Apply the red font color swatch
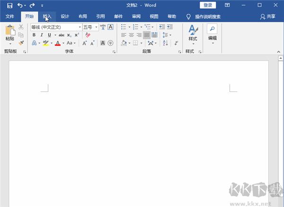Viewport: 284px width, 207px height. coord(57,43)
